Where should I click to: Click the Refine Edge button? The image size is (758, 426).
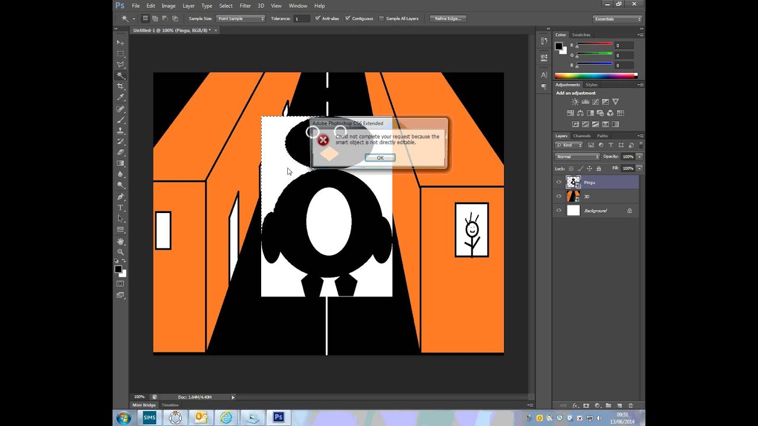(448, 19)
